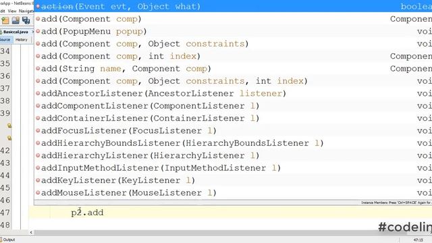Open the Navigate menu
The height and width of the screenshot is (243, 432).
pyautogui.click(x=26, y=11)
